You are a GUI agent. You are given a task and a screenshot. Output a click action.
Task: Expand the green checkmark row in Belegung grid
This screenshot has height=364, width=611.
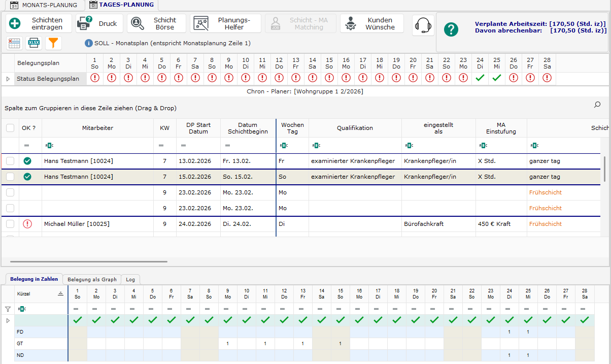click(8, 320)
